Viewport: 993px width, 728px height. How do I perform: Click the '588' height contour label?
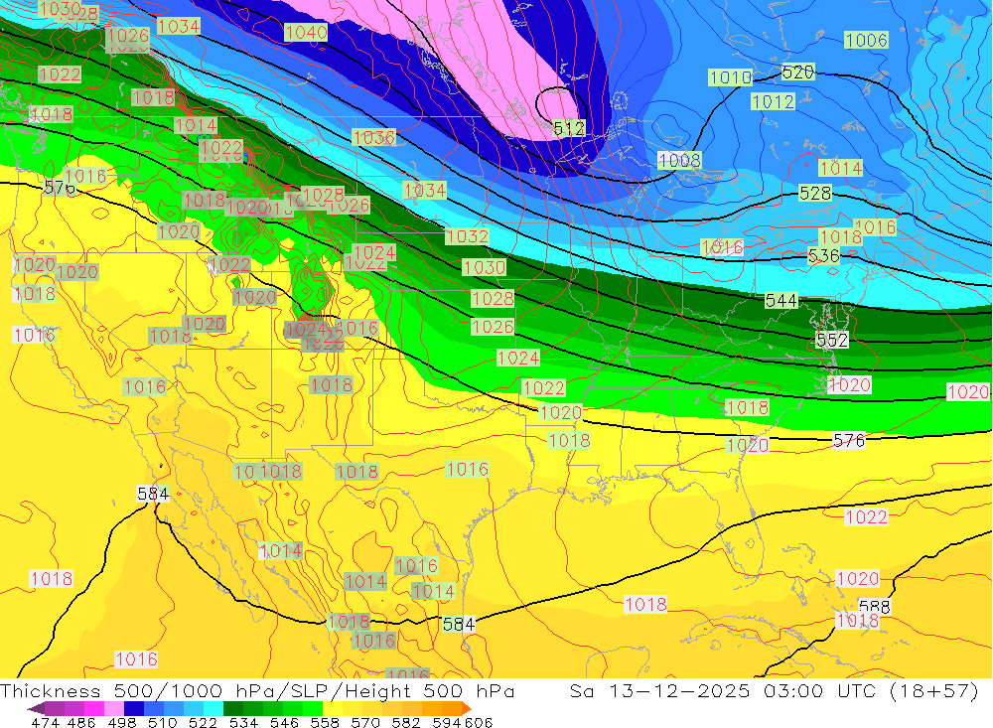pos(875,606)
